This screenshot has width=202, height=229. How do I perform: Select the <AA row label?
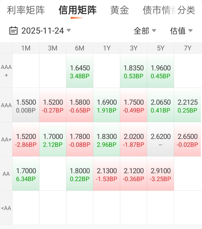[x=6, y=208]
